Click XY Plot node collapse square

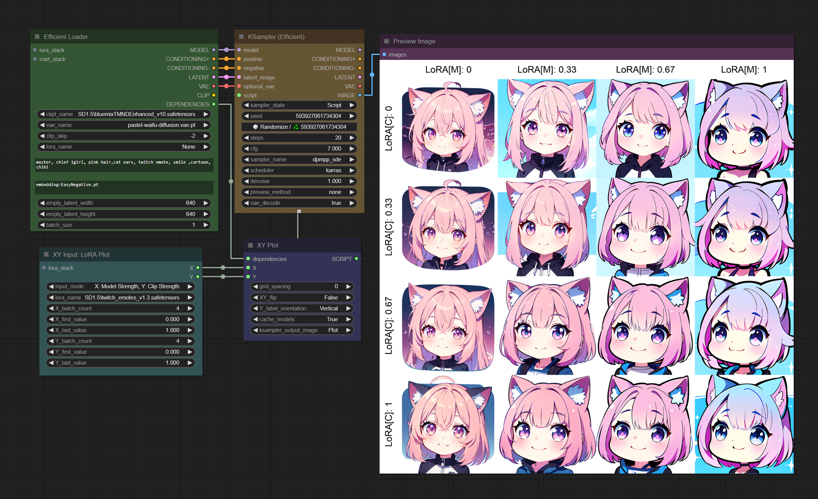(250, 245)
